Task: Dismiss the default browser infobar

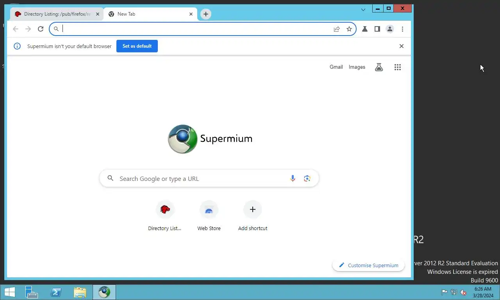Action: point(402,46)
